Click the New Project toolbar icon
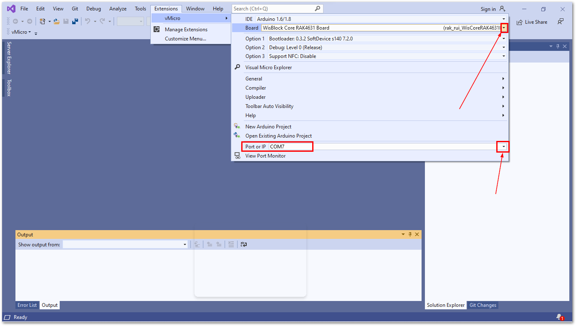 click(x=42, y=22)
